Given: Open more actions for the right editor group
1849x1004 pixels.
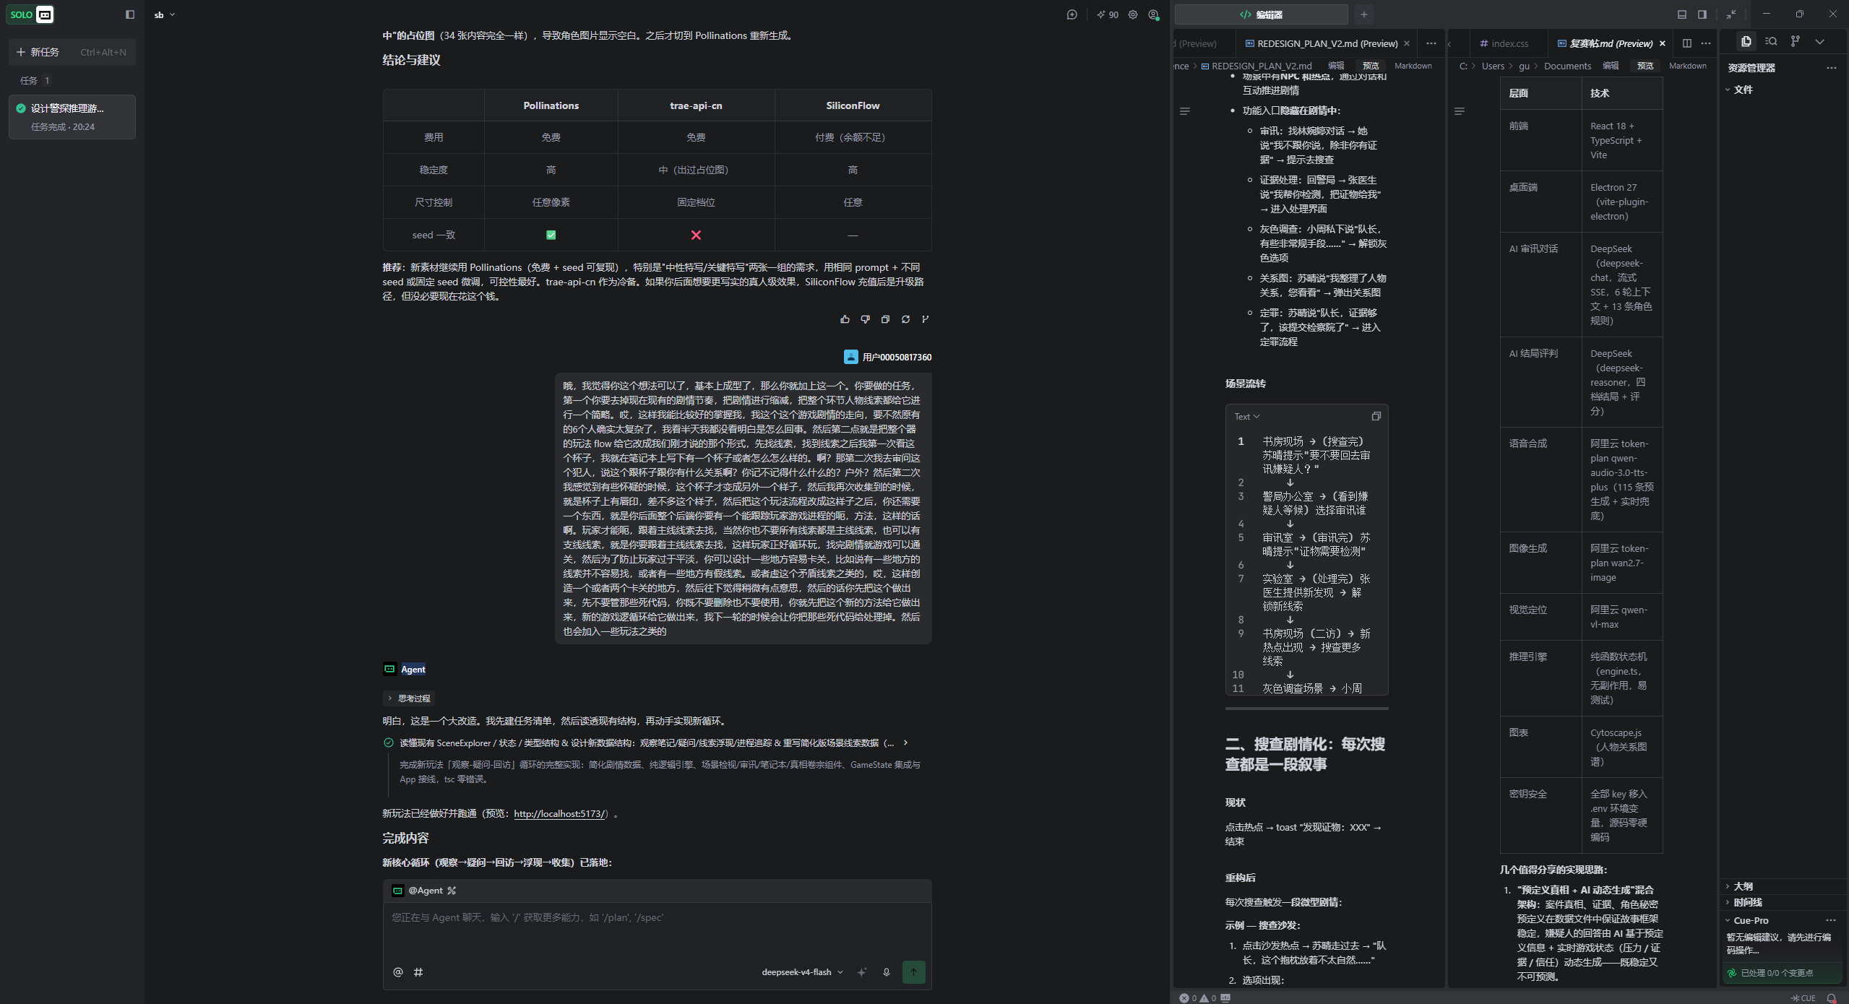Looking at the screenshot, I should 1706,43.
